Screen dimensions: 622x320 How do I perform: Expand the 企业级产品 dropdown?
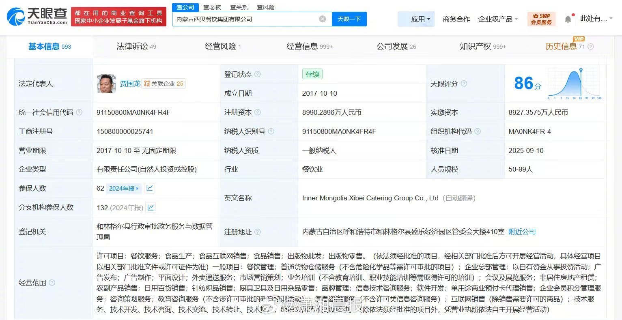(498, 19)
